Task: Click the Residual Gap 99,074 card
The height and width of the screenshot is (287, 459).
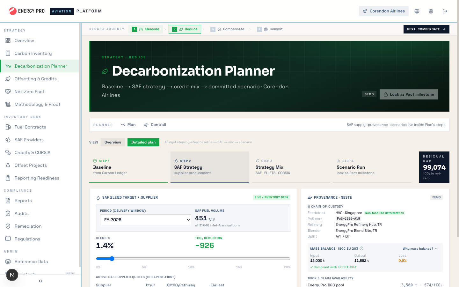Action: pyautogui.click(x=434, y=167)
